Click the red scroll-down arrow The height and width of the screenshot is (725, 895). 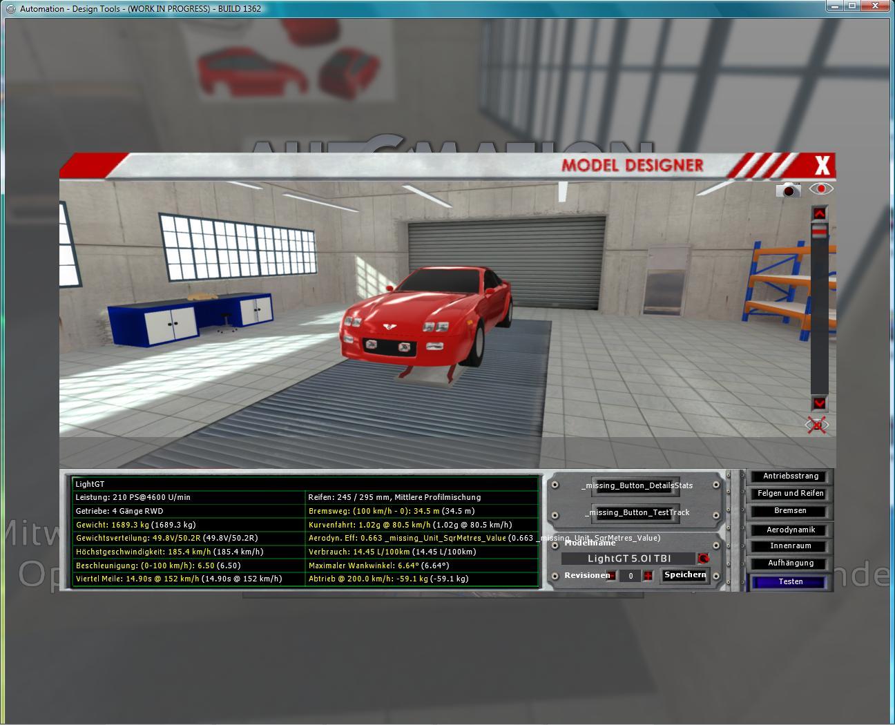tap(819, 403)
